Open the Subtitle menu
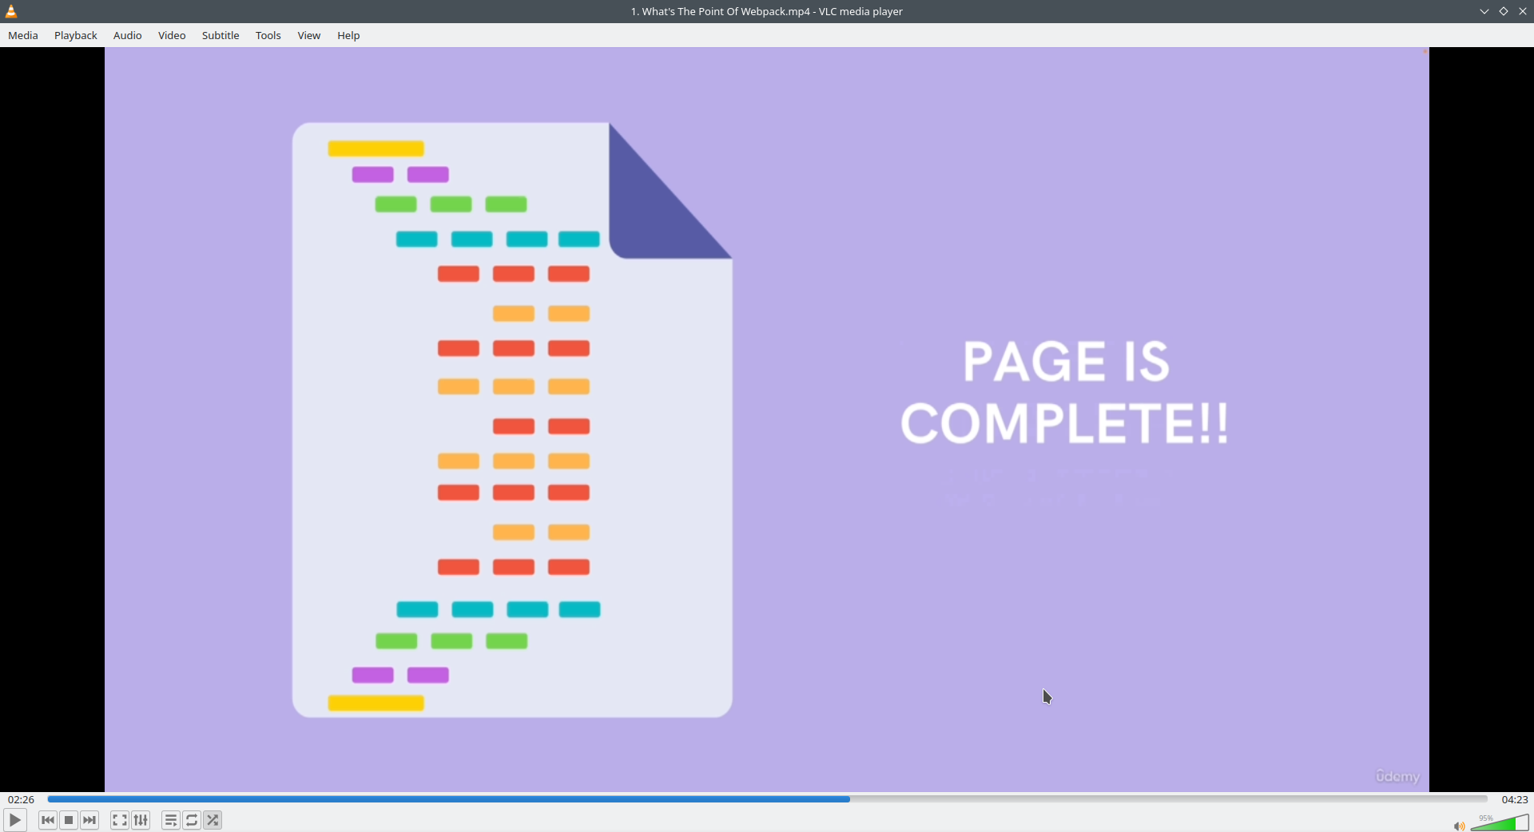 [x=221, y=36]
